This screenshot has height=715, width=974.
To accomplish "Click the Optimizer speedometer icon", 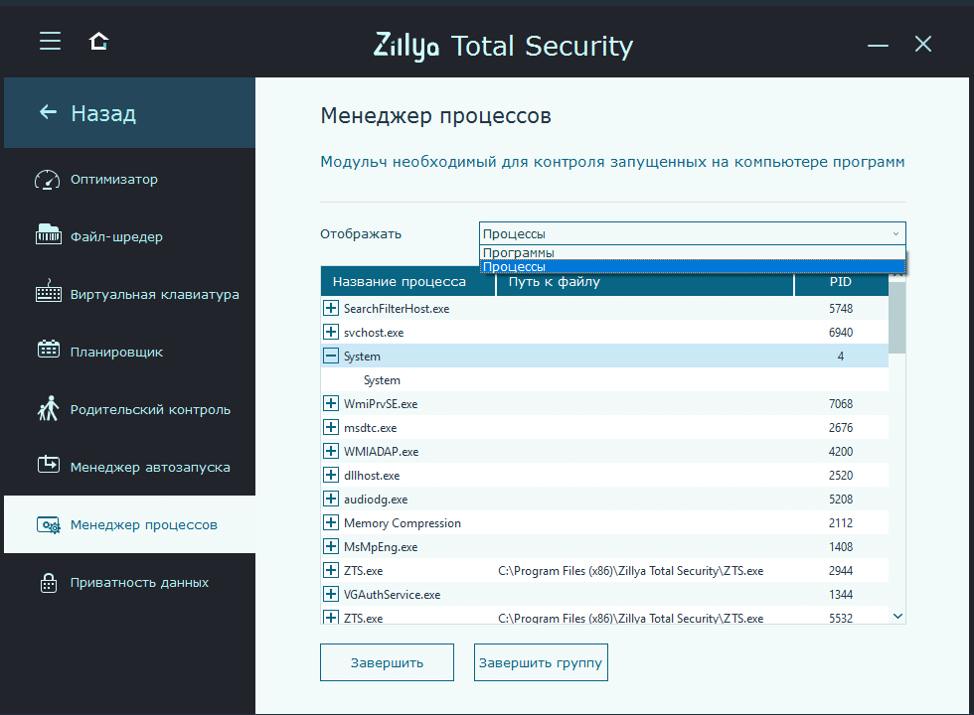I will coord(48,180).
